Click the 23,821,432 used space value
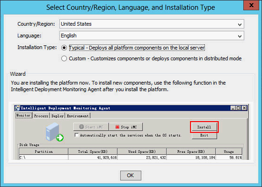This screenshot has width=262, height=187. coord(156,158)
